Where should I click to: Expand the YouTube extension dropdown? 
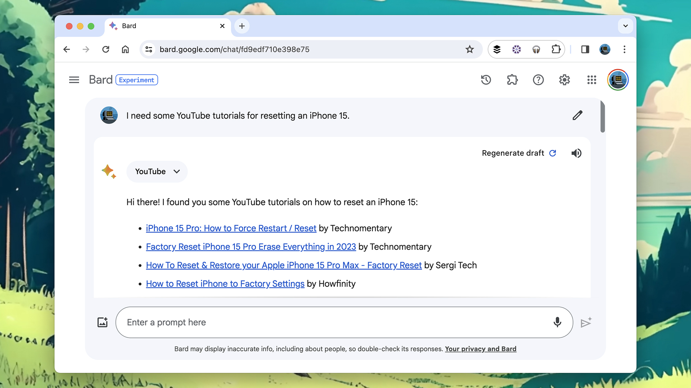tap(157, 171)
